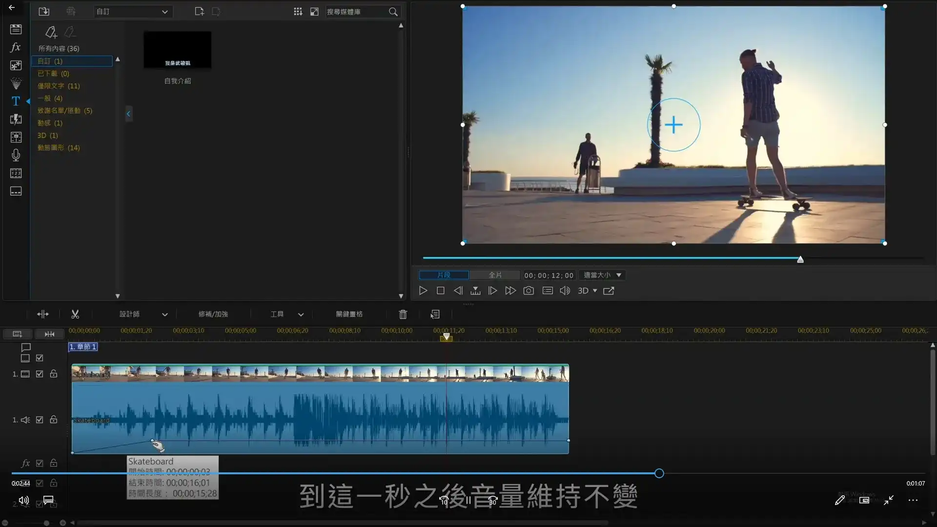This screenshot has width=937, height=527.
Task: Click the 關鍵畫格 keyframe button
Action: [x=349, y=314]
